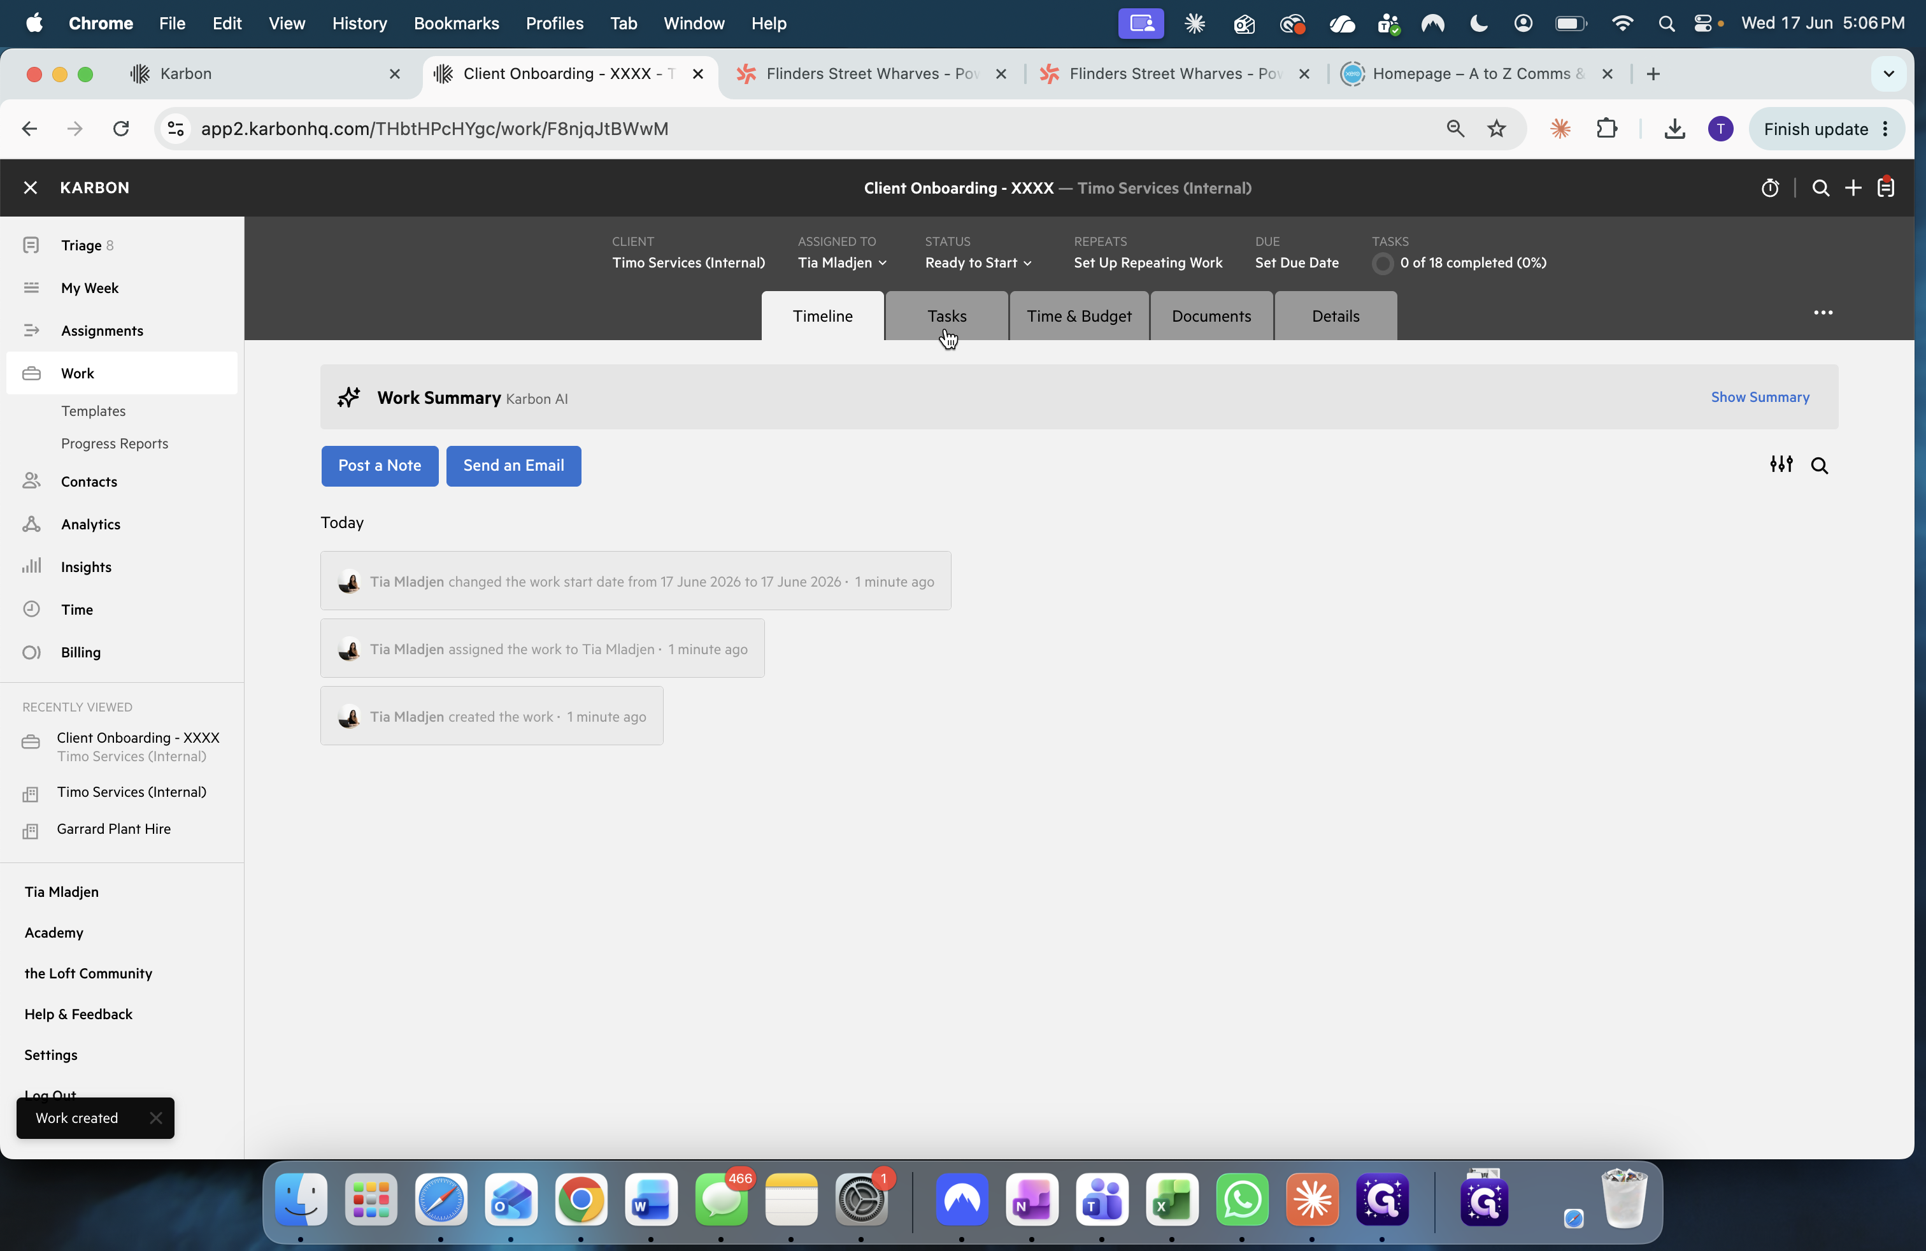This screenshot has width=1926, height=1251.
Task: Open Settings in the sidebar
Action: pos(51,1054)
